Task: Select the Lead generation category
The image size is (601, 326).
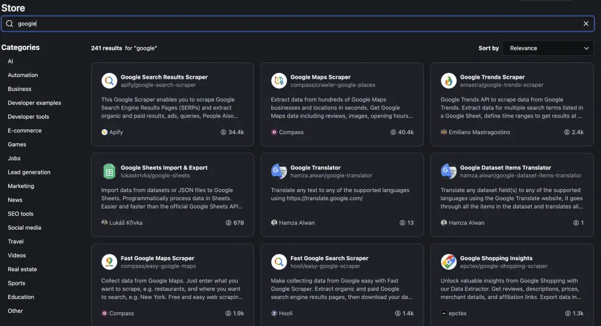Action: [x=29, y=172]
